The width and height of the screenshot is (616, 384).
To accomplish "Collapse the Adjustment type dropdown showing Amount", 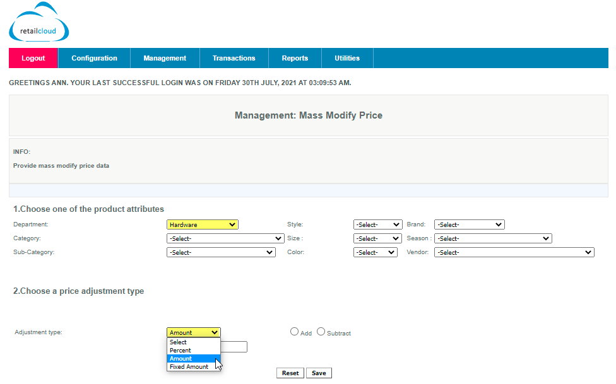I will tap(194, 332).
